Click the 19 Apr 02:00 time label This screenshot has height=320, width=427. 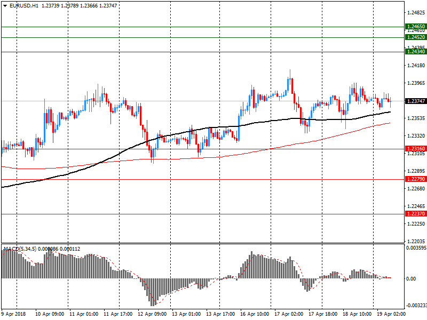(x=391, y=314)
